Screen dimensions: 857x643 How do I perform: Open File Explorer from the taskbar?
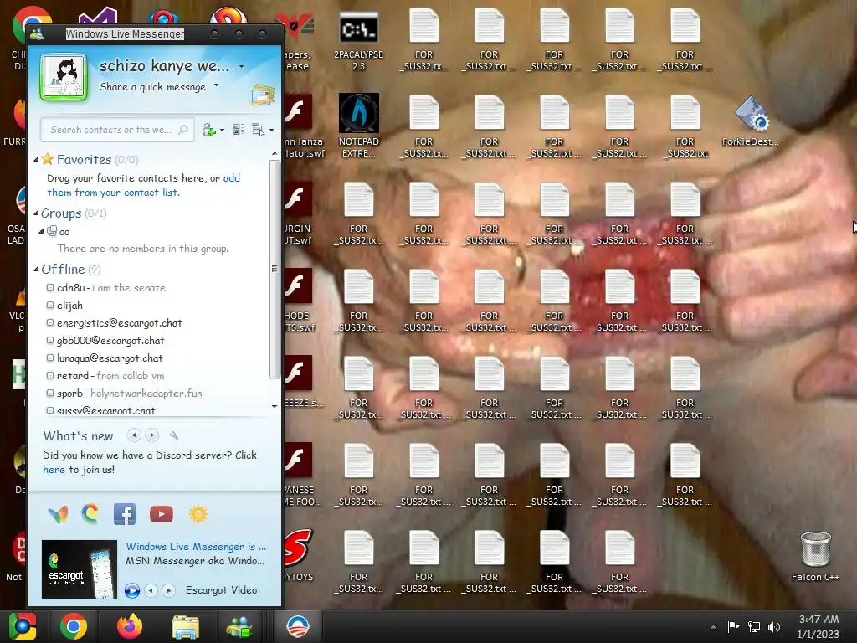point(186,626)
